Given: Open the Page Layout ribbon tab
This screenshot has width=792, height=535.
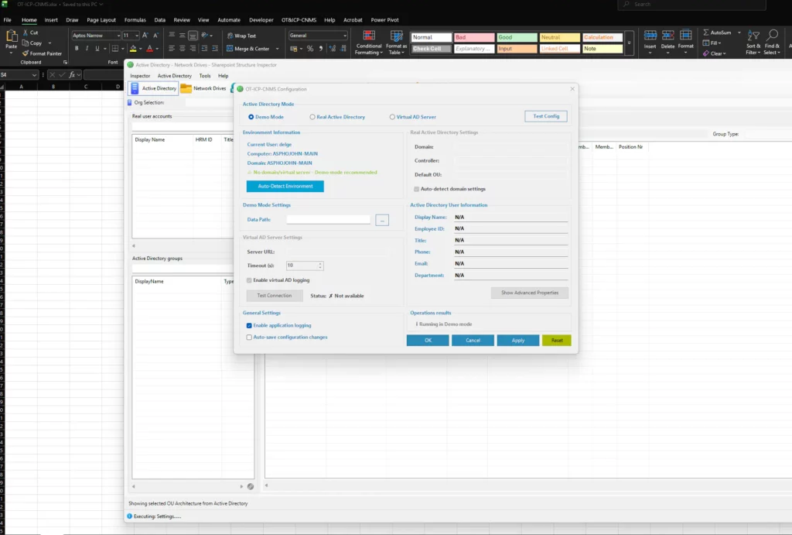Looking at the screenshot, I should click(x=101, y=20).
